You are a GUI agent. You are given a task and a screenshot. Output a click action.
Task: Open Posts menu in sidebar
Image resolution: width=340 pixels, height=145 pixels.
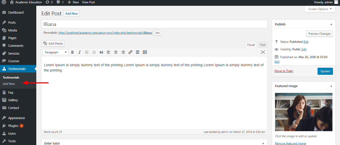(x=18, y=22)
